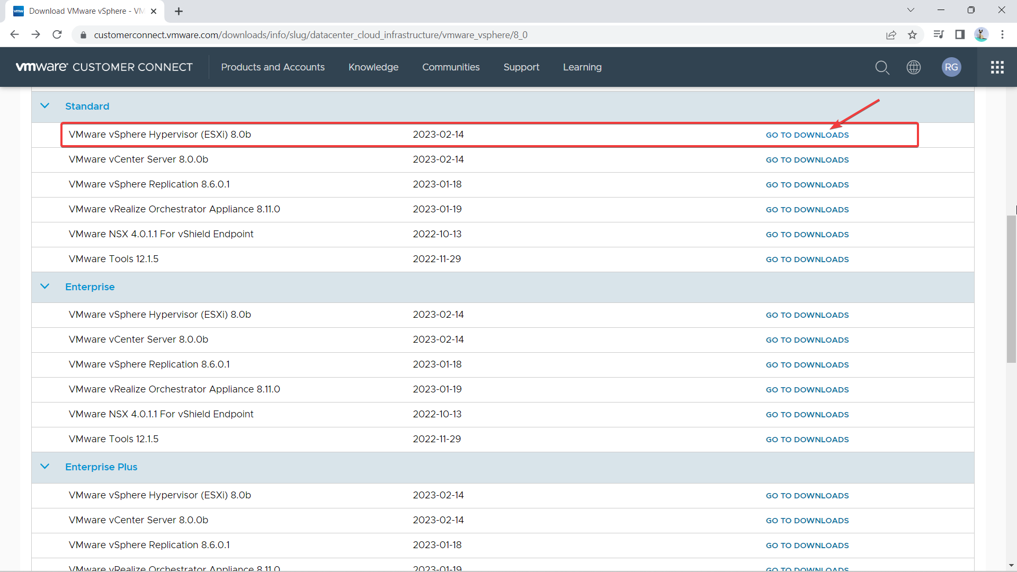Image resolution: width=1017 pixels, height=572 pixels.
Task: Open Products and Accounts menu
Action: pyautogui.click(x=273, y=67)
